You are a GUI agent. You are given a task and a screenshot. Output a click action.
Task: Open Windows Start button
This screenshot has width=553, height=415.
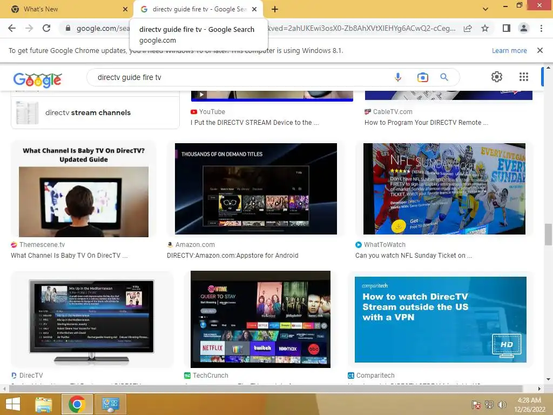(x=13, y=404)
